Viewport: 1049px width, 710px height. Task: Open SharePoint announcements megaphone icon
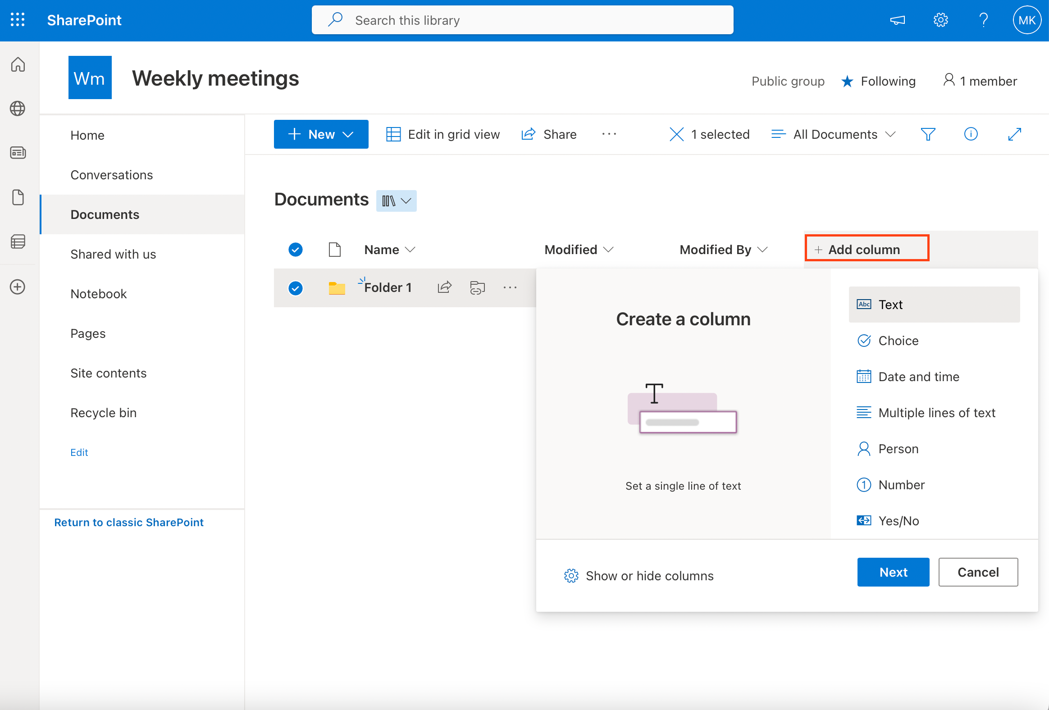pyautogui.click(x=897, y=20)
